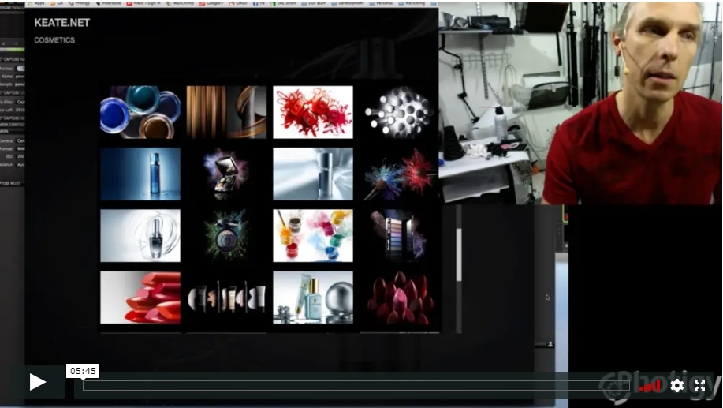Open lipstick tips flower thumbnail
This screenshot has width=723, height=408.
tap(399, 298)
